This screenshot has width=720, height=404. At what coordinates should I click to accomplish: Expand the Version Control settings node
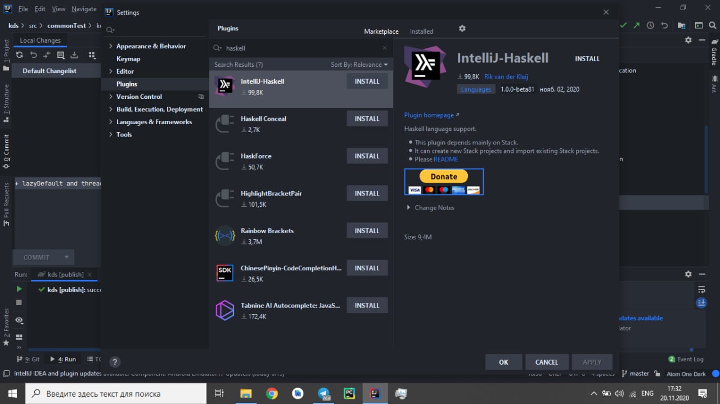pyautogui.click(x=110, y=97)
